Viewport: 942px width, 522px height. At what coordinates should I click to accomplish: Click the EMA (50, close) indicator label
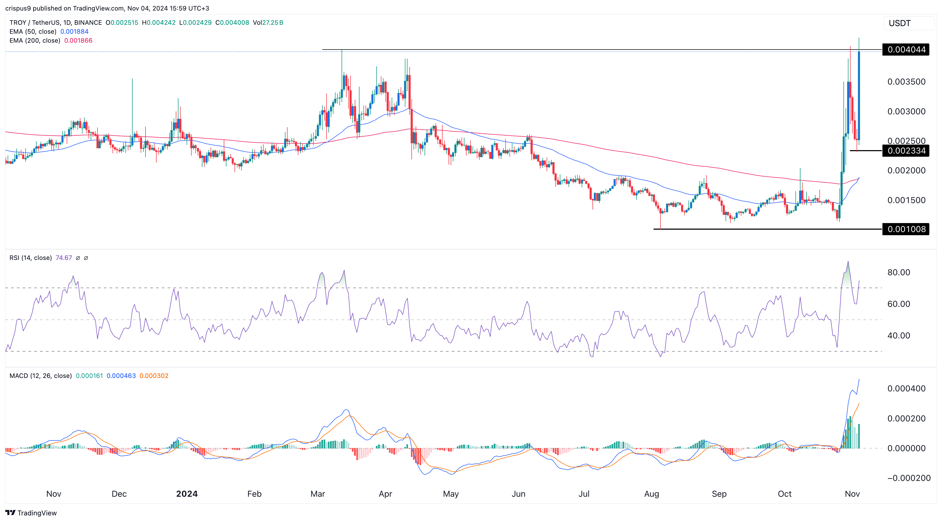coord(33,31)
